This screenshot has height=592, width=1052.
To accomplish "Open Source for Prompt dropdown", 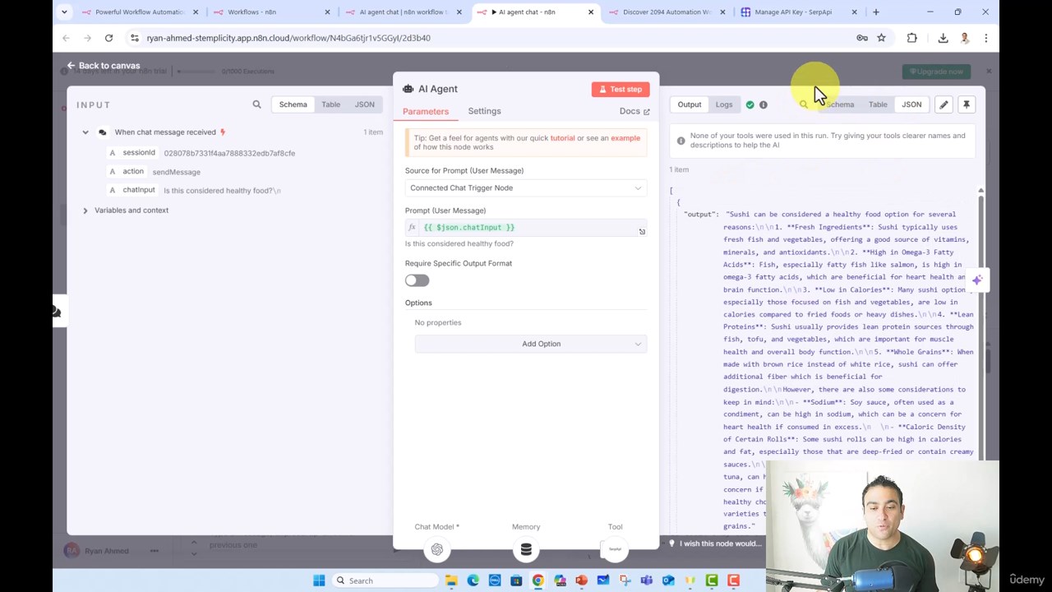I will point(526,187).
